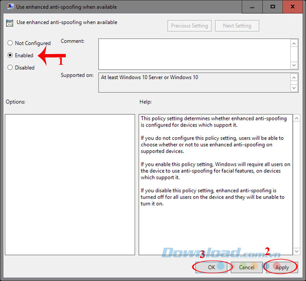Click the Apply button

point(282,267)
